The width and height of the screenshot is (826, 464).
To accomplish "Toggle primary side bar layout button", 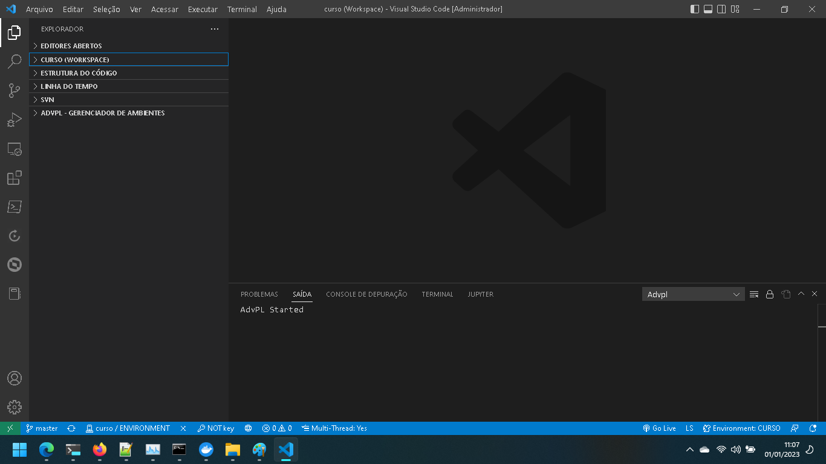I will click(x=694, y=9).
